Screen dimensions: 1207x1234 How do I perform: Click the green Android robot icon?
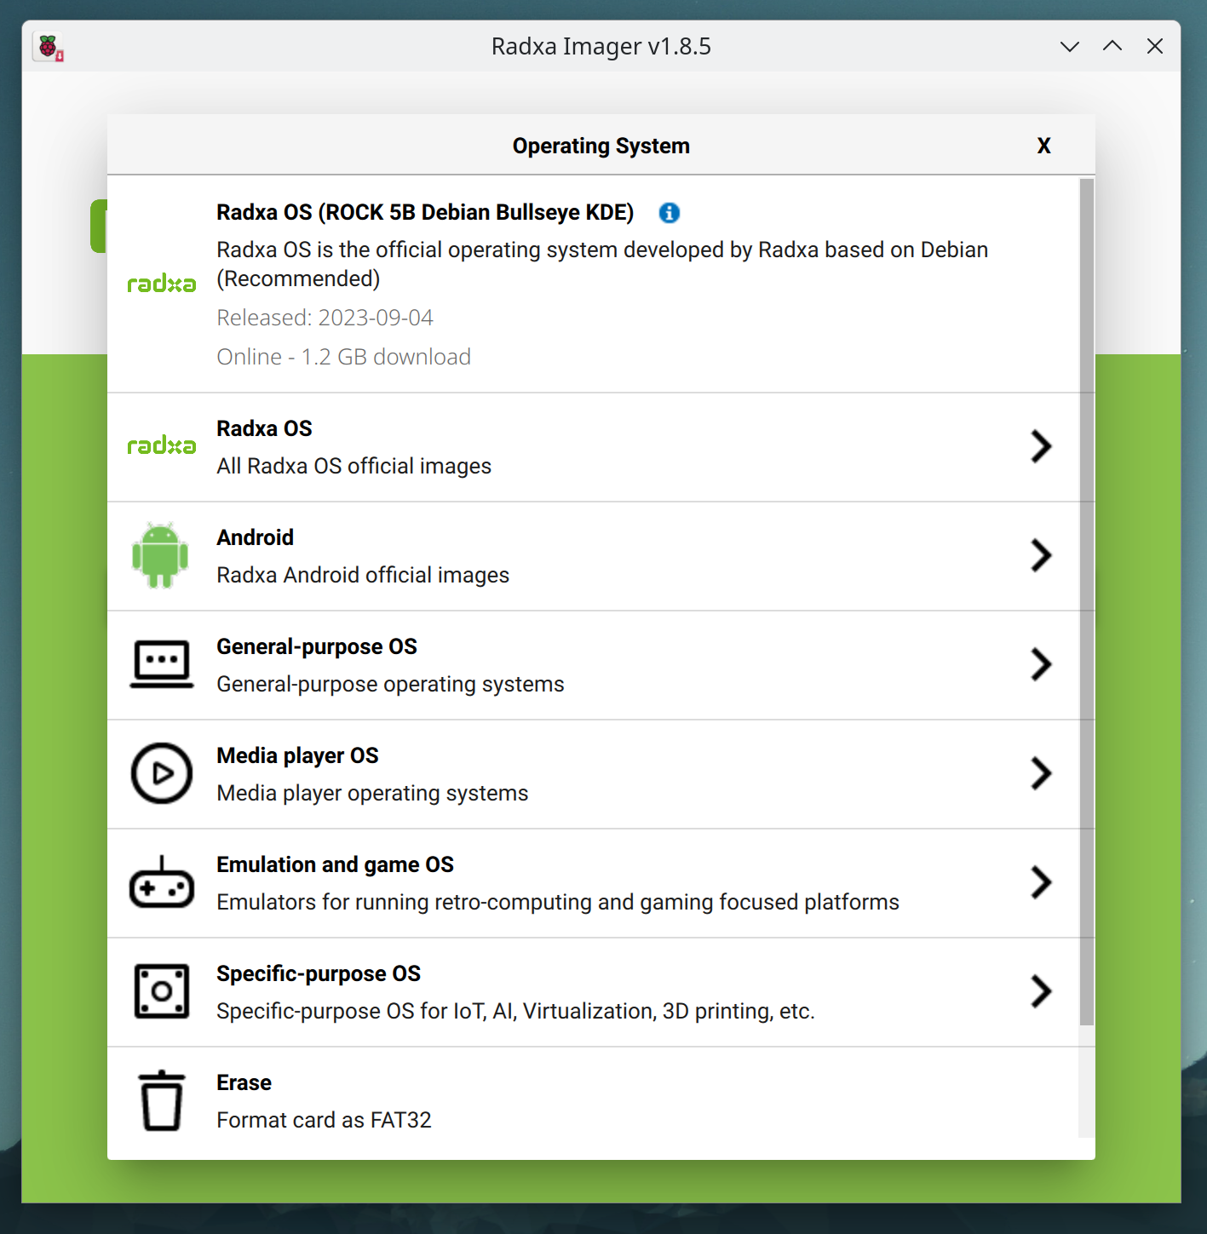(160, 555)
